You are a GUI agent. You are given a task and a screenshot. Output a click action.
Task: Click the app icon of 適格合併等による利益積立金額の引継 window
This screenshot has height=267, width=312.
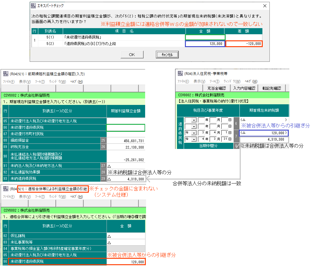coord(6,189)
